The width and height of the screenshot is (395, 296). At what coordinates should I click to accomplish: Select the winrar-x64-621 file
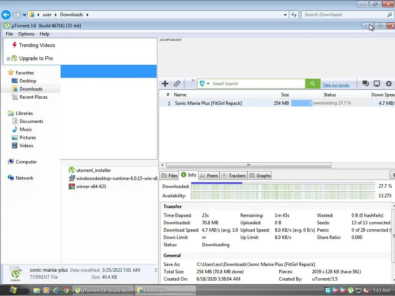91,187
